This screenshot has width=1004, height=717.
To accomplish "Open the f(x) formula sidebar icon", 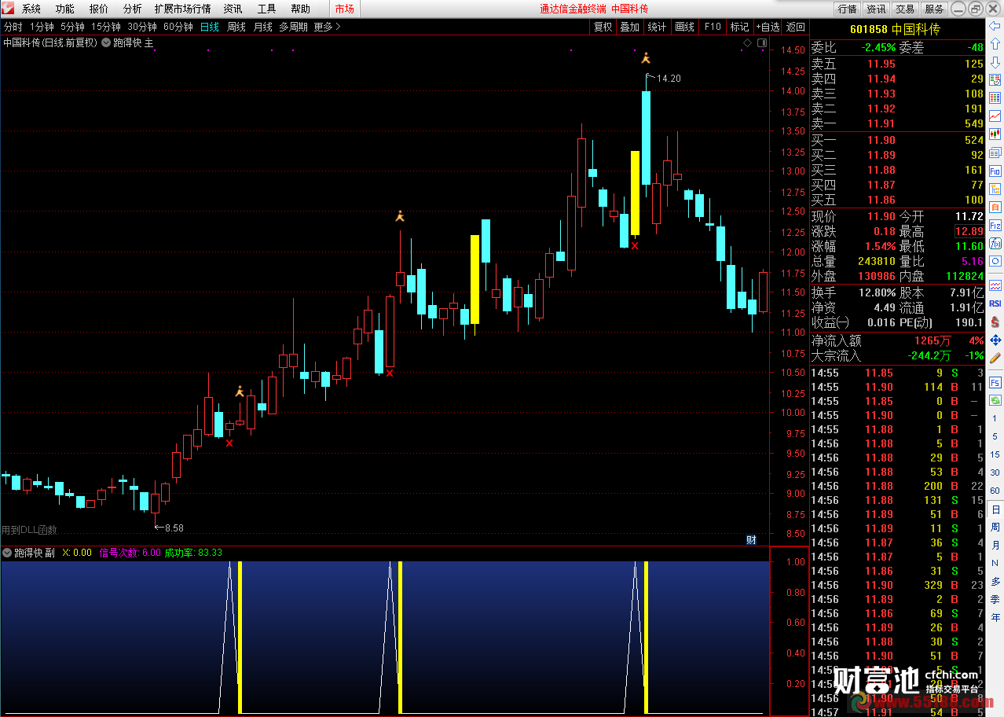I will (995, 243).
